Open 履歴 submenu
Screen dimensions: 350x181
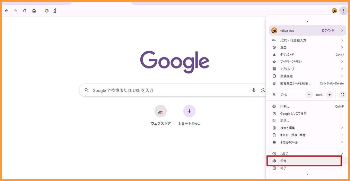pyautogui.click(x=307, y=47)
